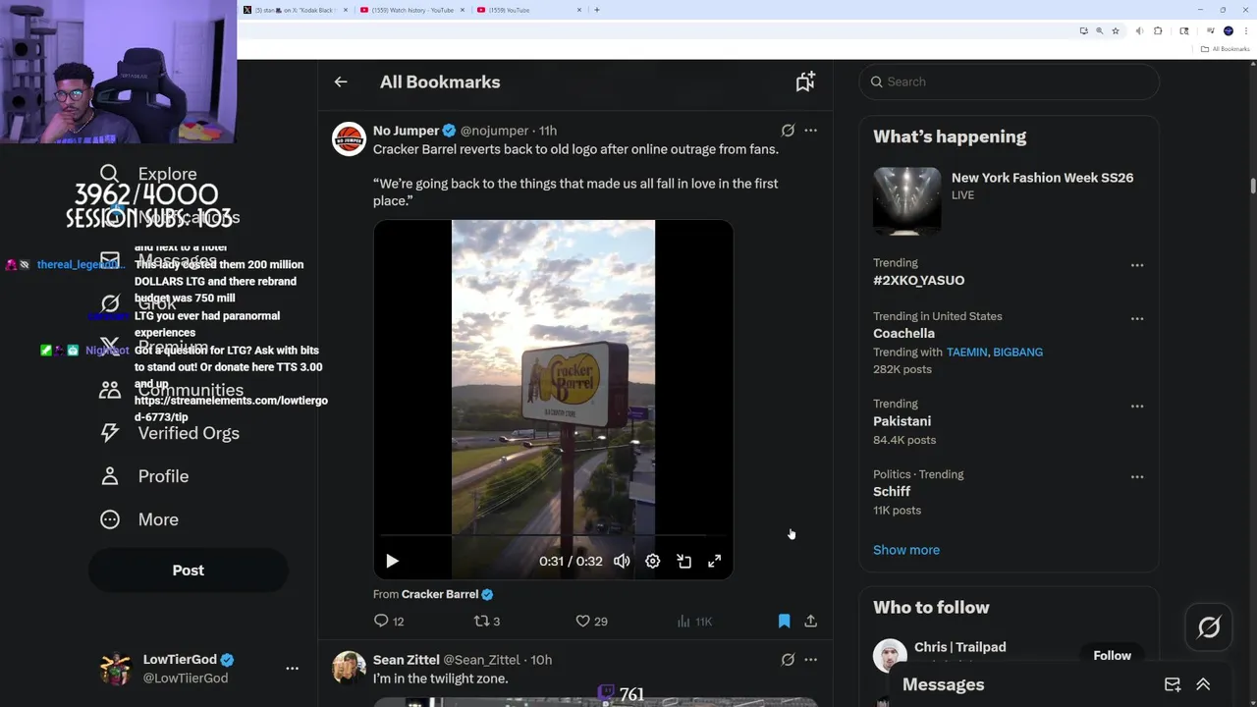
Task: Compose new message in Messages drawer
Action: [1173, 684]
